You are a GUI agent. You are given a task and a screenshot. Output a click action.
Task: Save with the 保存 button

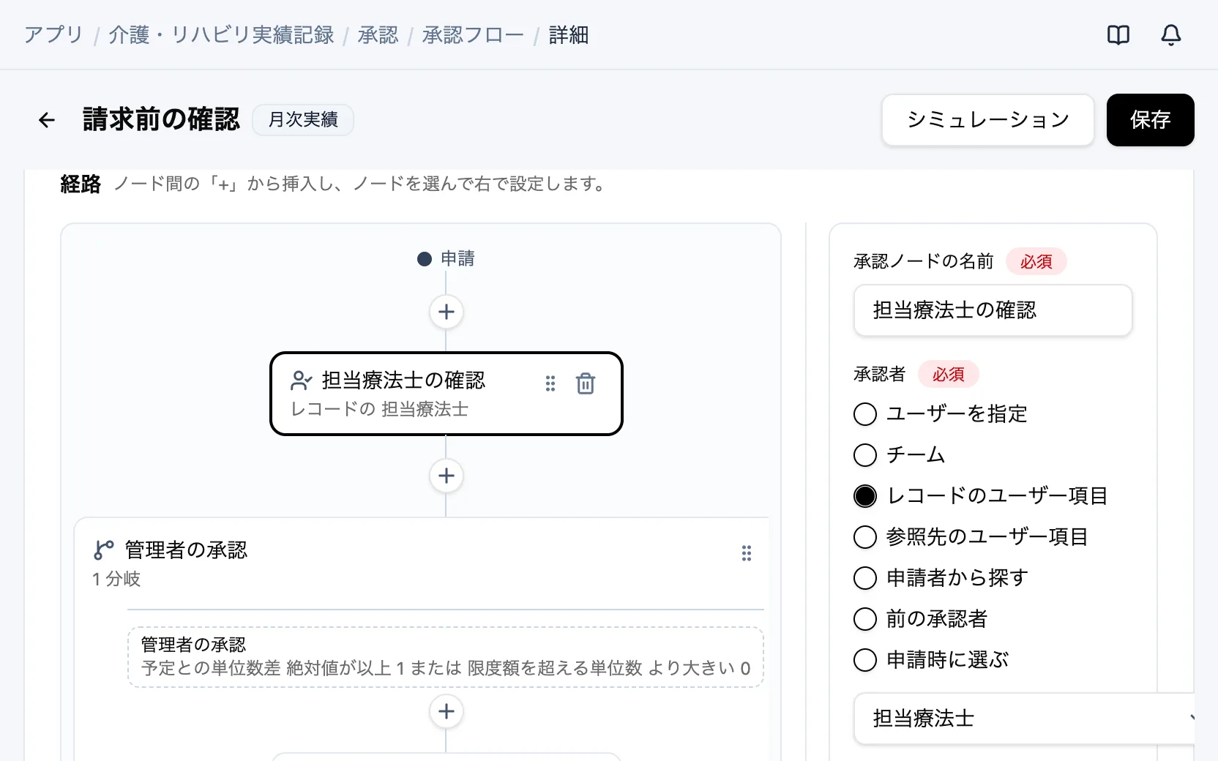[x=1151, y=120]
